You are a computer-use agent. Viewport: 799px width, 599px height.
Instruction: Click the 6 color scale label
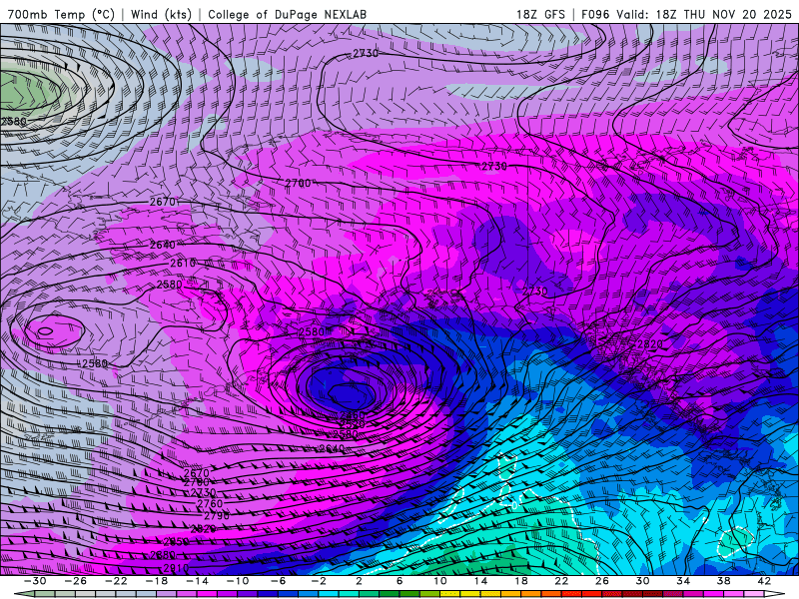(x=399, y=581)
